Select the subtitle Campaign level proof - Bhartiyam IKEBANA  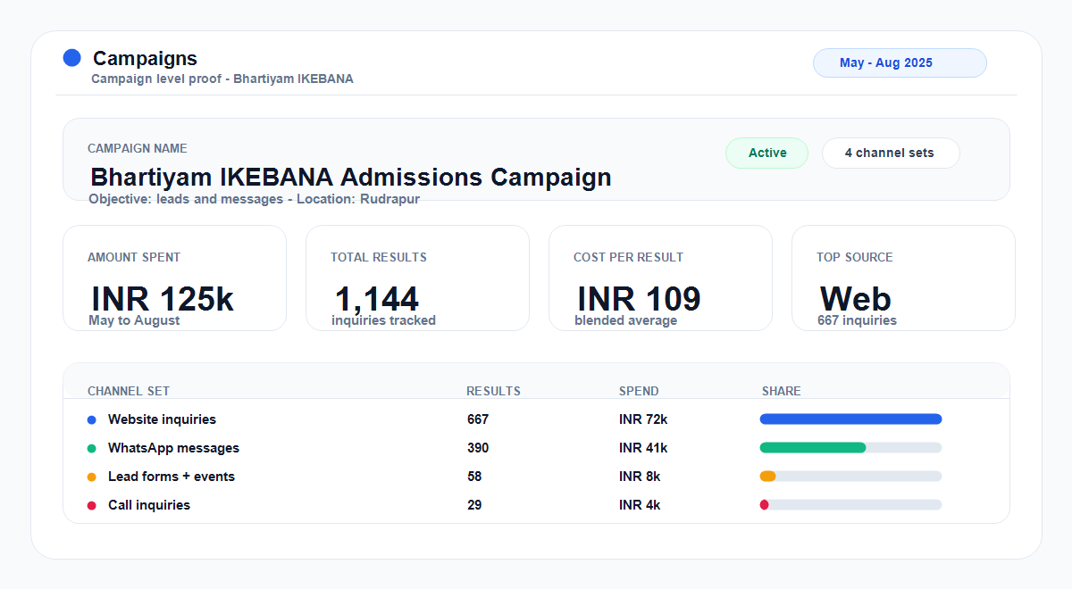coord(222,79)
